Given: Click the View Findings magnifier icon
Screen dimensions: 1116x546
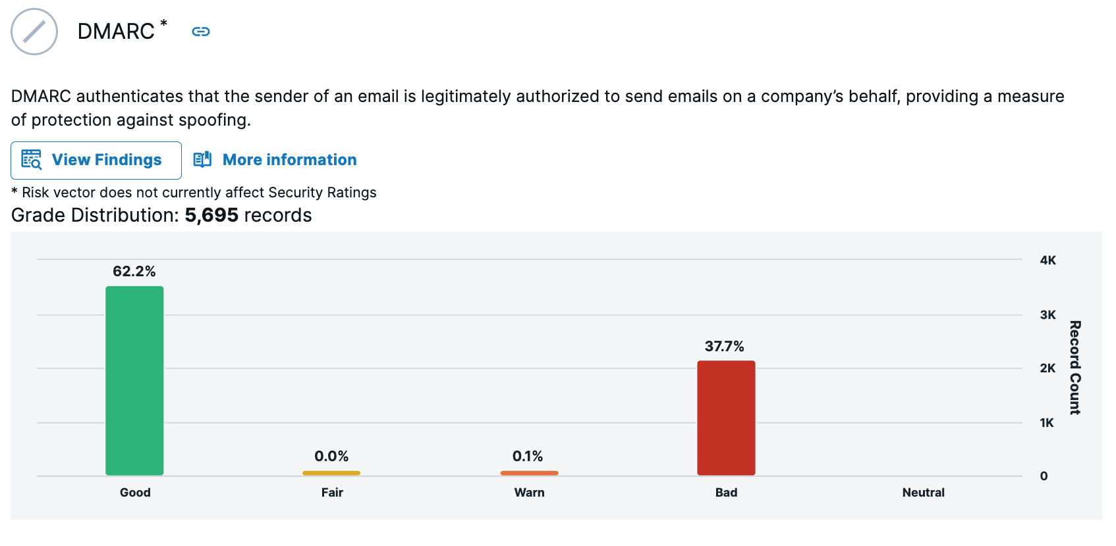Looking at the screenshot, I should [x=32, y=160].
